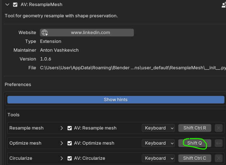The width and height of the screenshot is (226, 165).
Task: Open Keyboard dropdown for Optimize mesh
Action: pos(158,143)
